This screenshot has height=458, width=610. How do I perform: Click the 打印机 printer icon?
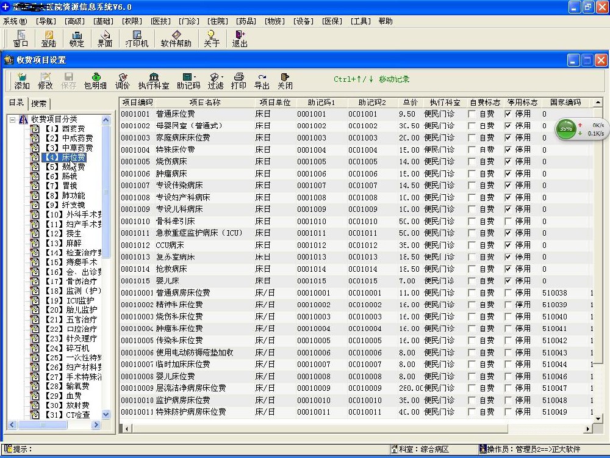[137, 38]
